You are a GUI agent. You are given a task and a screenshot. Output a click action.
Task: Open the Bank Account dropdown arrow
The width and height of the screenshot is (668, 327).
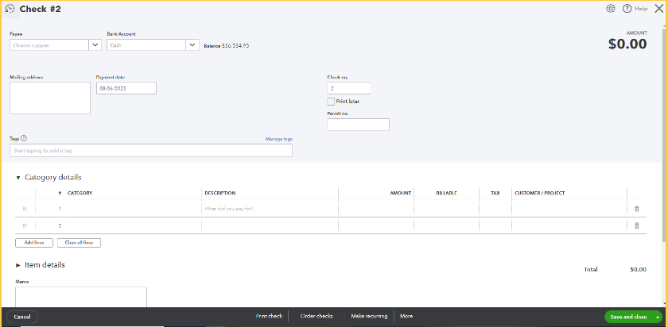click(x=192, y=45)
